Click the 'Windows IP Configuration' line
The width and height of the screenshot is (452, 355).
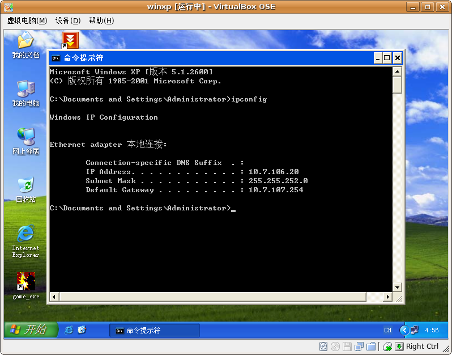104,117
